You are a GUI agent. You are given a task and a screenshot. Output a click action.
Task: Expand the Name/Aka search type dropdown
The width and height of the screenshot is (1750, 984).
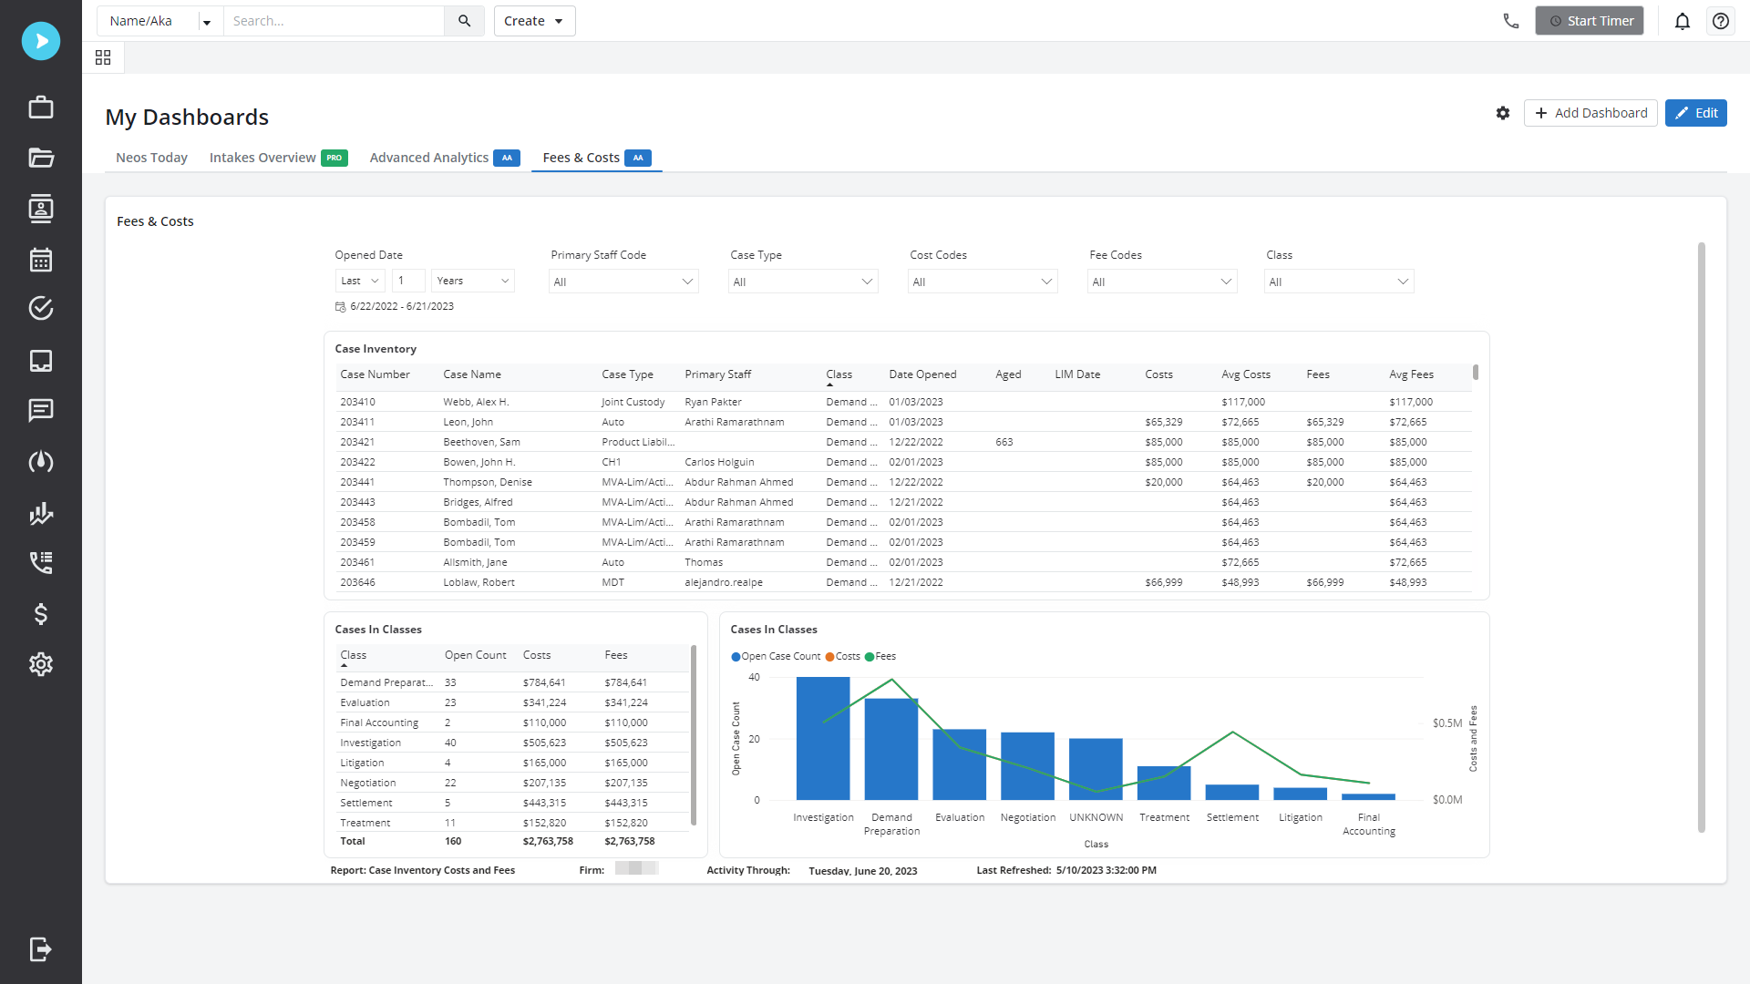(x=207, y=22)
